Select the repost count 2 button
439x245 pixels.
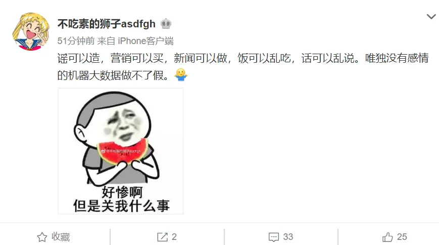point(167,237)
